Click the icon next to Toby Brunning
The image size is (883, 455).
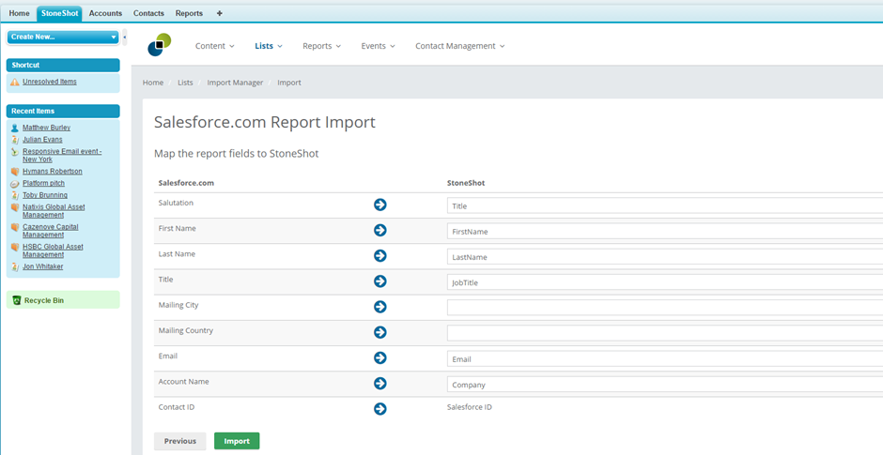point(15,196)
